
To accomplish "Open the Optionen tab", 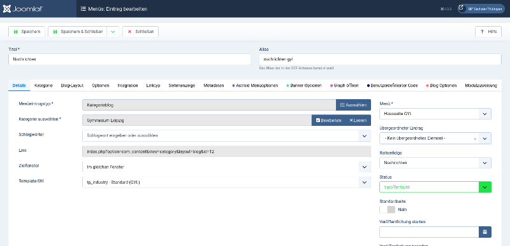I will pyautogui.click(x=101, y=86).
